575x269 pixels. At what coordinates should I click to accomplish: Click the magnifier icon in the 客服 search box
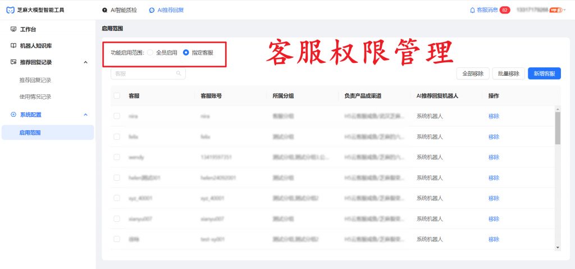(179, 74)
